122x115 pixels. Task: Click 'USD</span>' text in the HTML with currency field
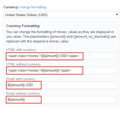point(69,56)
